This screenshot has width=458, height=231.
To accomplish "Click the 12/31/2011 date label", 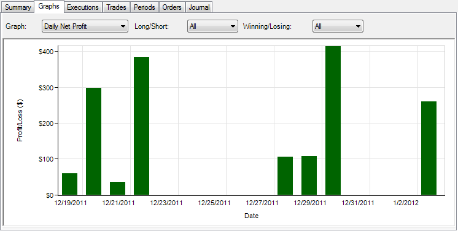I will point(358,203).
